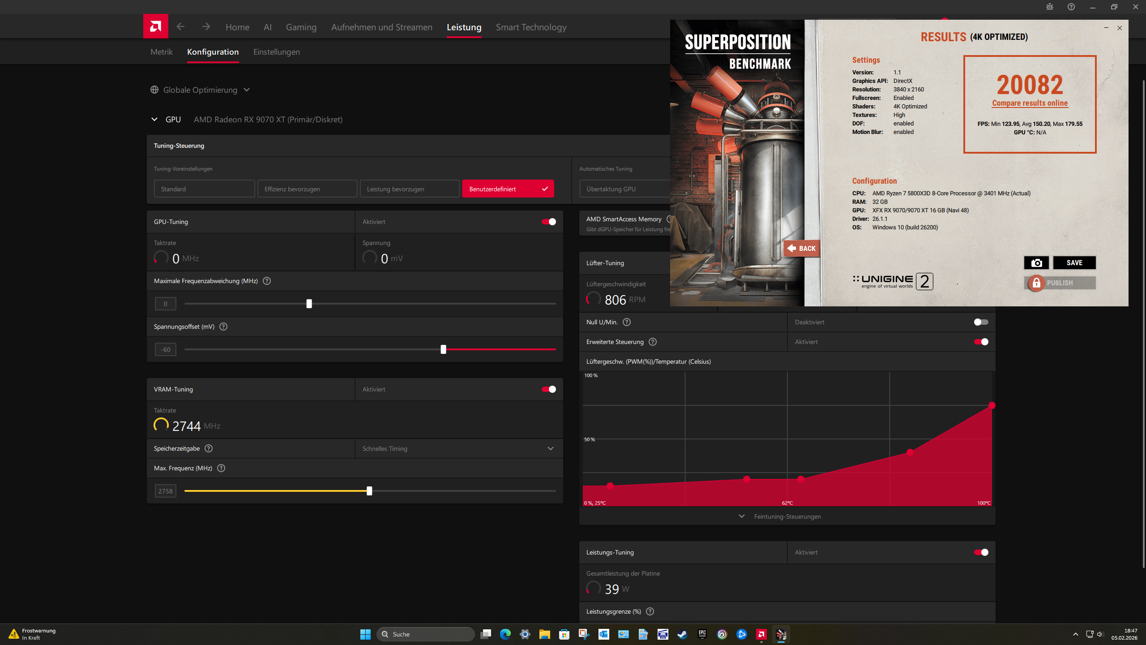Image resolution: width=1146 pixels, height=645 pixels.
Task: Click the globe icon beside Globale Optimierung
Action: tap(154, 90)
